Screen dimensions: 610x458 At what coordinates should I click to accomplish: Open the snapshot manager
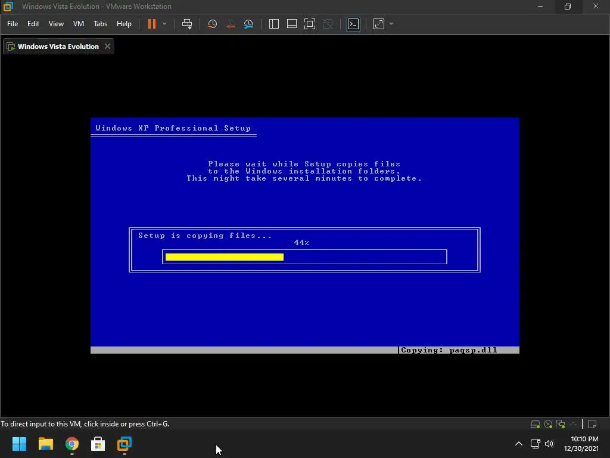coord(248,24)
